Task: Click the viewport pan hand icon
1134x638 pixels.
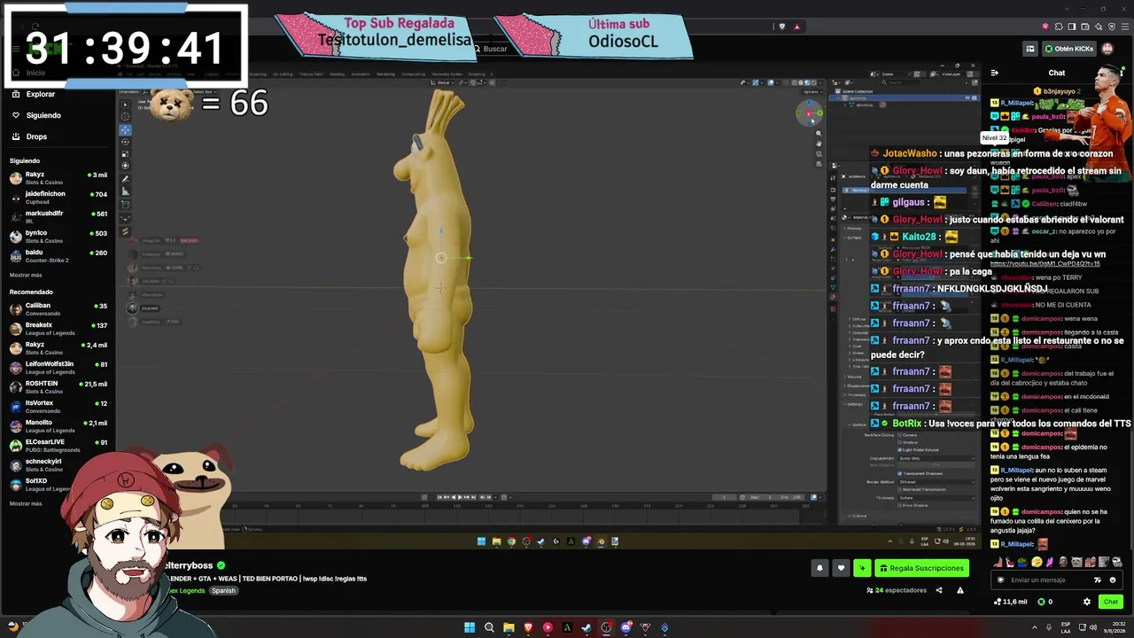Action: (x=818, y=144)
